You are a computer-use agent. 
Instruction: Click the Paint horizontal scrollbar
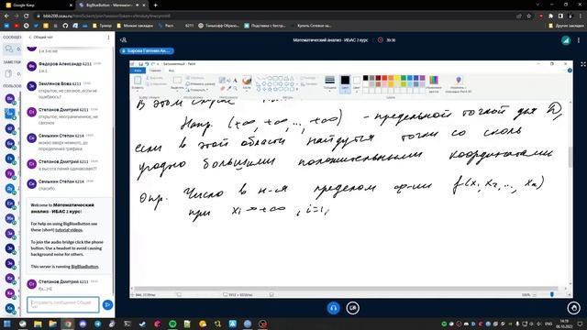pyautogui.click(x=346, y=289)
